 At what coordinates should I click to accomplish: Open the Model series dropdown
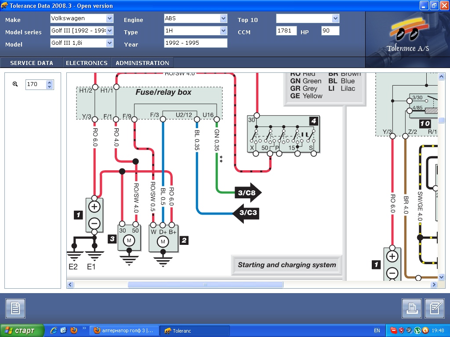tap(109, 31)
